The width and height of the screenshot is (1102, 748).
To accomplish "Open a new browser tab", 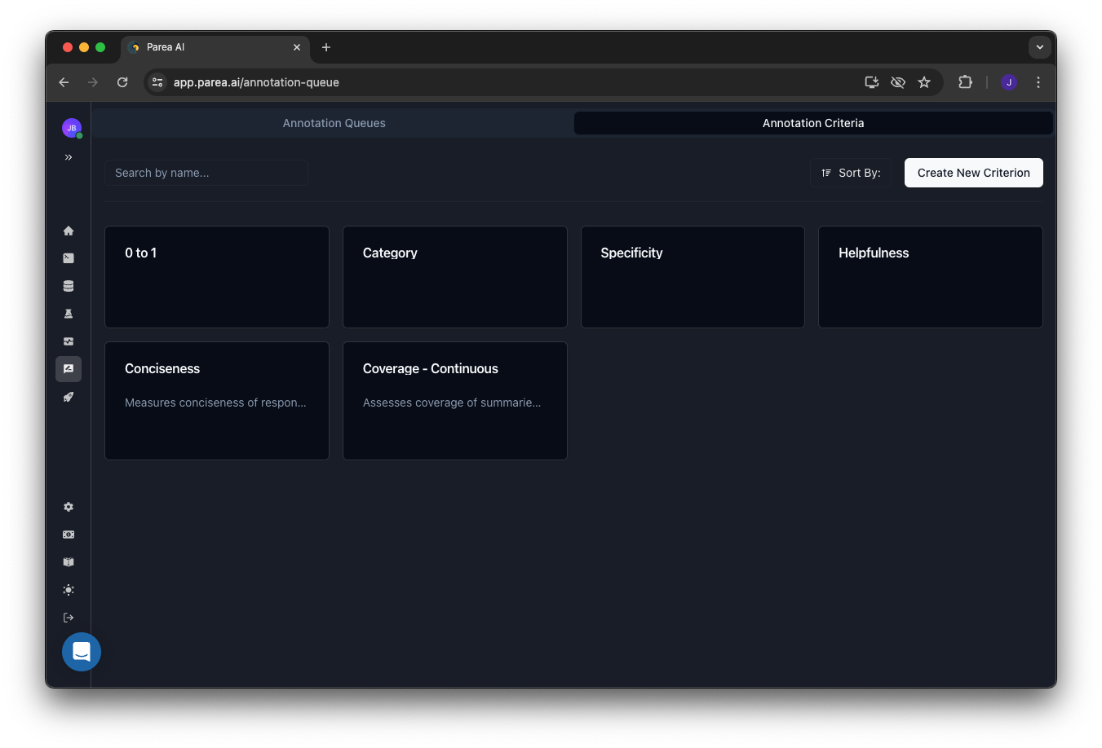I will (x=326, y=47).
